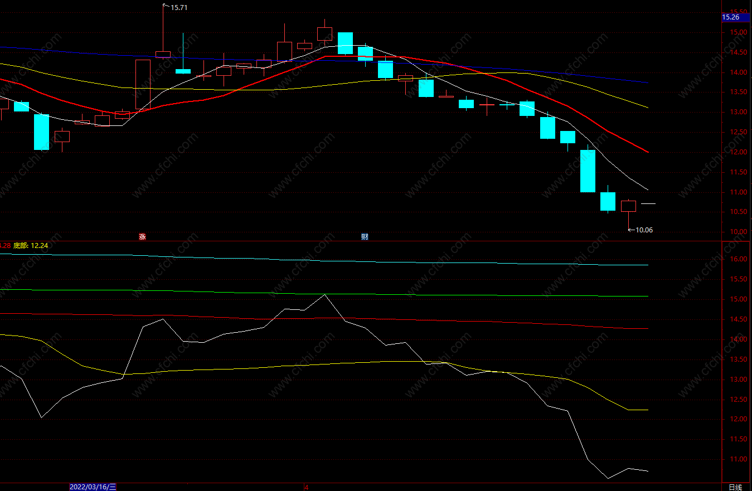Select the 2022/03/16/三 date label
Viewport: 752px width, 491px height.
pos(93,487)
